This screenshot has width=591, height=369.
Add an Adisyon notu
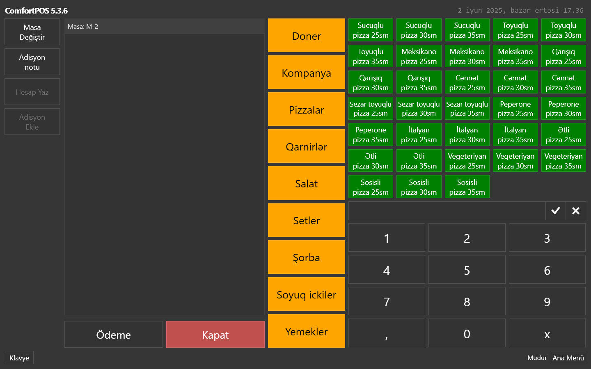pyautogui.click(x=32, y=62)
